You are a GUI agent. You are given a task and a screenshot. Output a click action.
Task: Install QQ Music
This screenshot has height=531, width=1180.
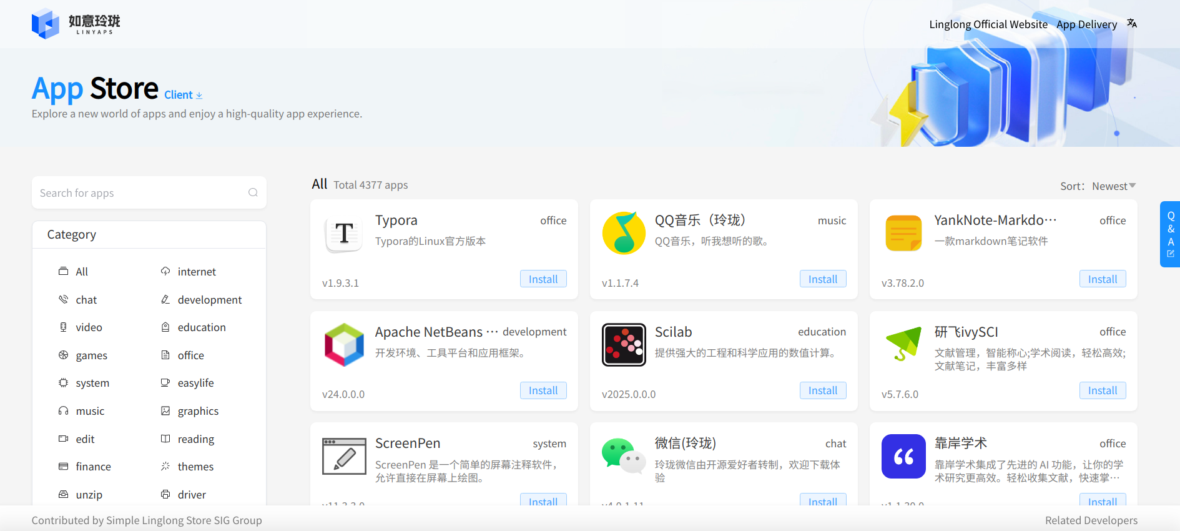coord(823,279)
